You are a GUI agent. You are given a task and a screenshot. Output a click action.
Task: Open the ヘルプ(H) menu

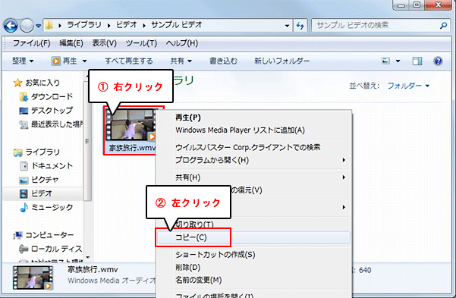(182, 43)
